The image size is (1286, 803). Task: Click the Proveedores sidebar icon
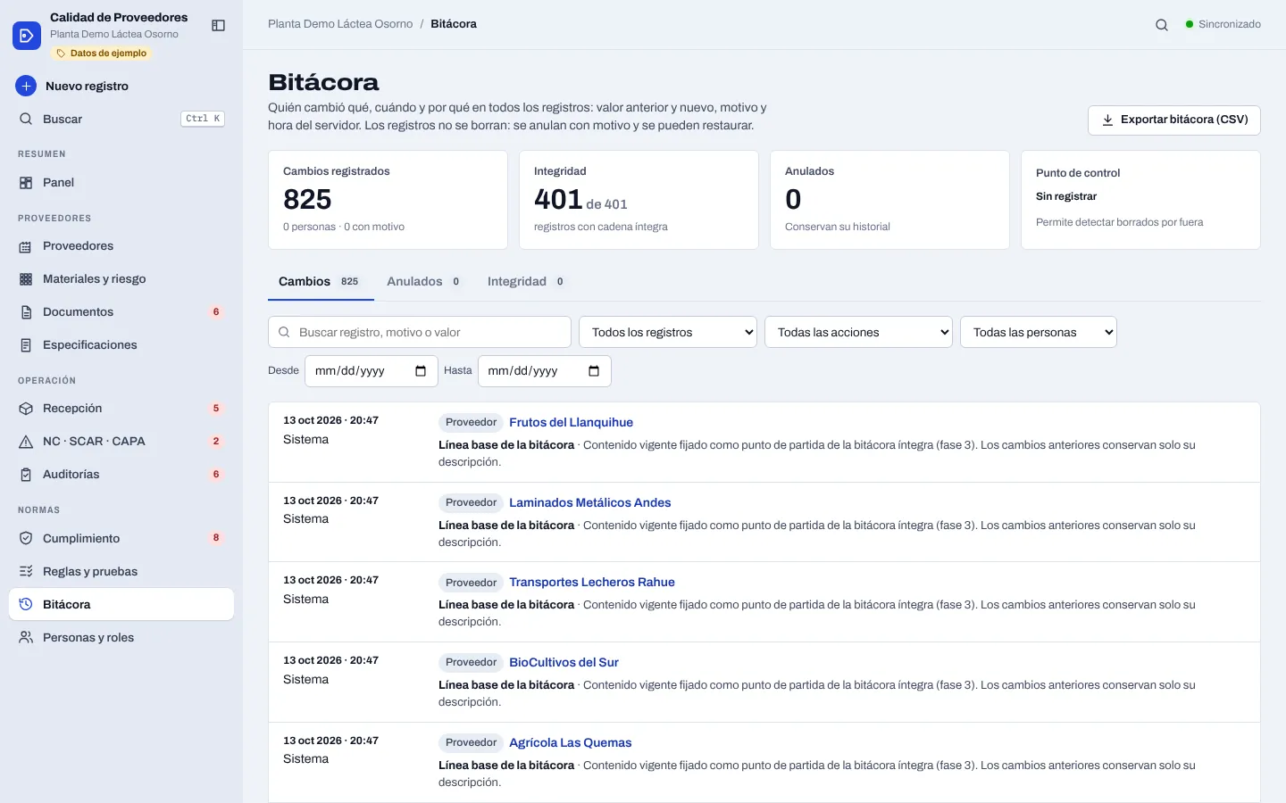click(26, 246)
